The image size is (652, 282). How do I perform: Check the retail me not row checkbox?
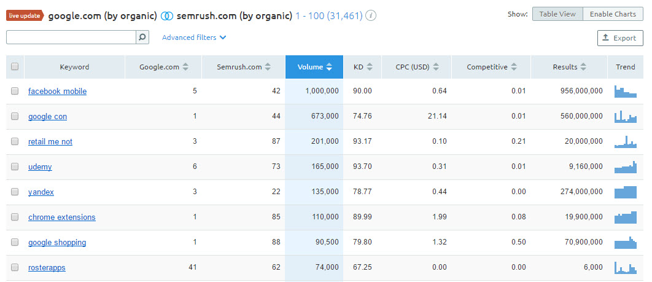tap(15, 141)
